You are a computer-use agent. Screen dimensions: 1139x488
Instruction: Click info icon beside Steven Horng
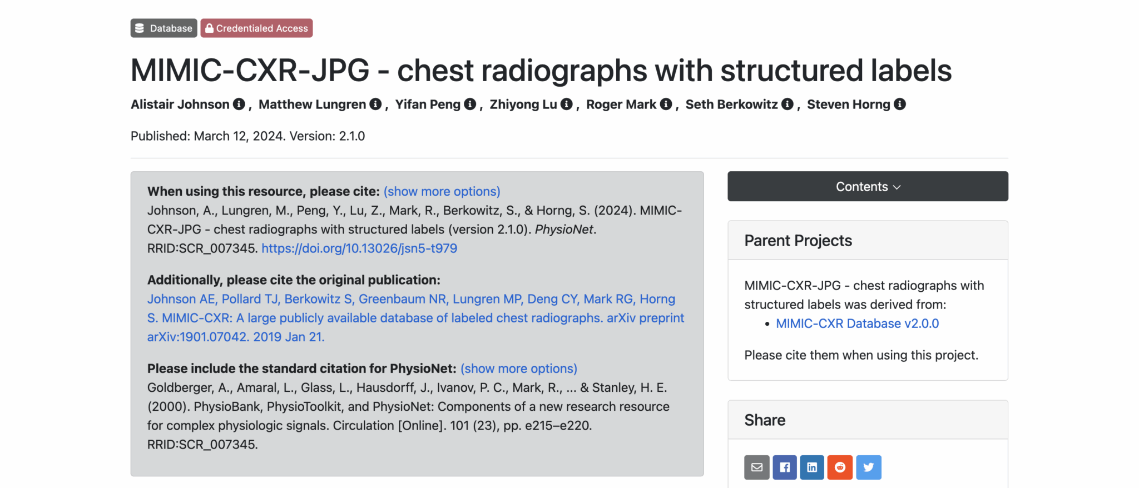click(900, 104)
